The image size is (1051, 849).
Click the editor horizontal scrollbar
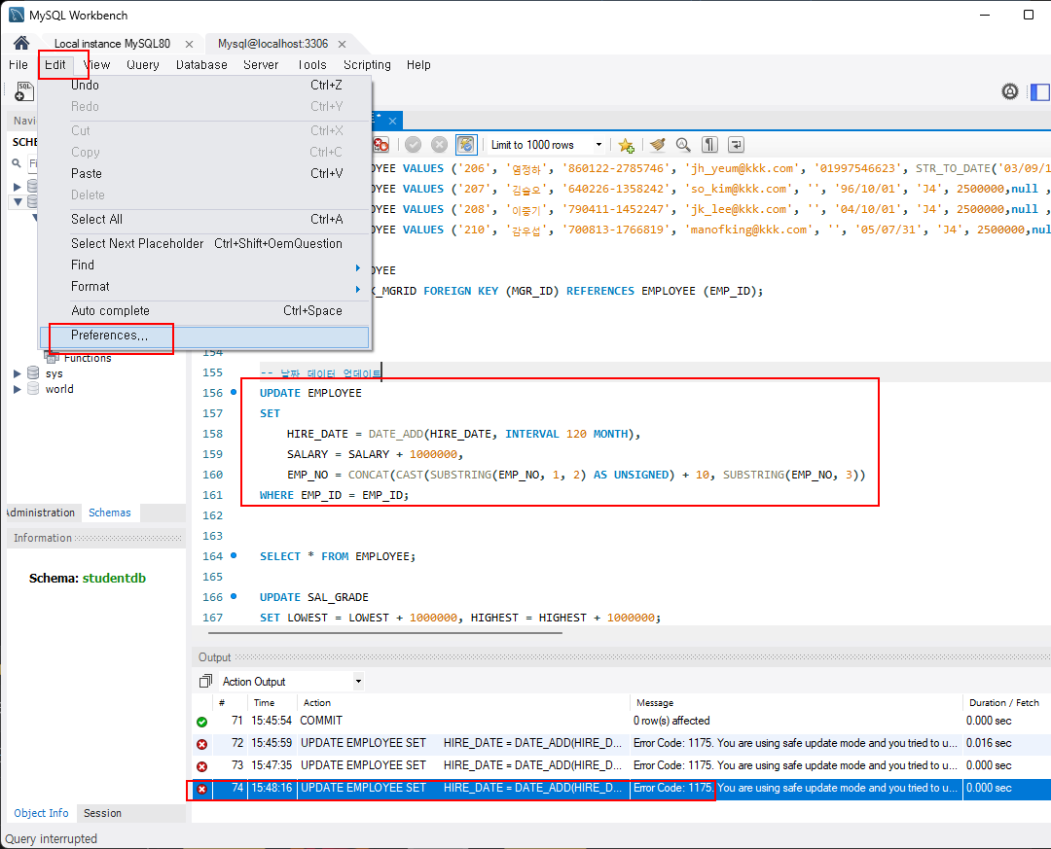coord(384,632)
